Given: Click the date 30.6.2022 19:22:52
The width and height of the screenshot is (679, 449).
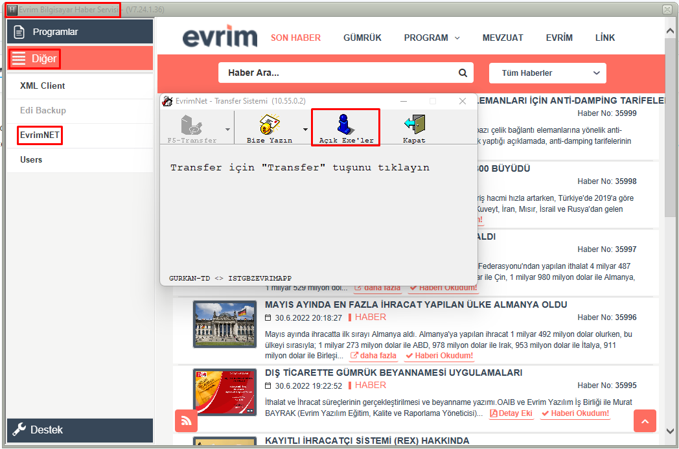Looking at the screenshot, I should click(x=308, y=386).
